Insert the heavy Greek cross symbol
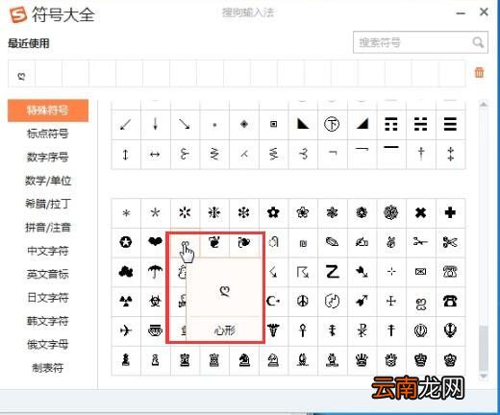This screenshot has width=500, height=415. pyautogui.click(x=450, y=212)
